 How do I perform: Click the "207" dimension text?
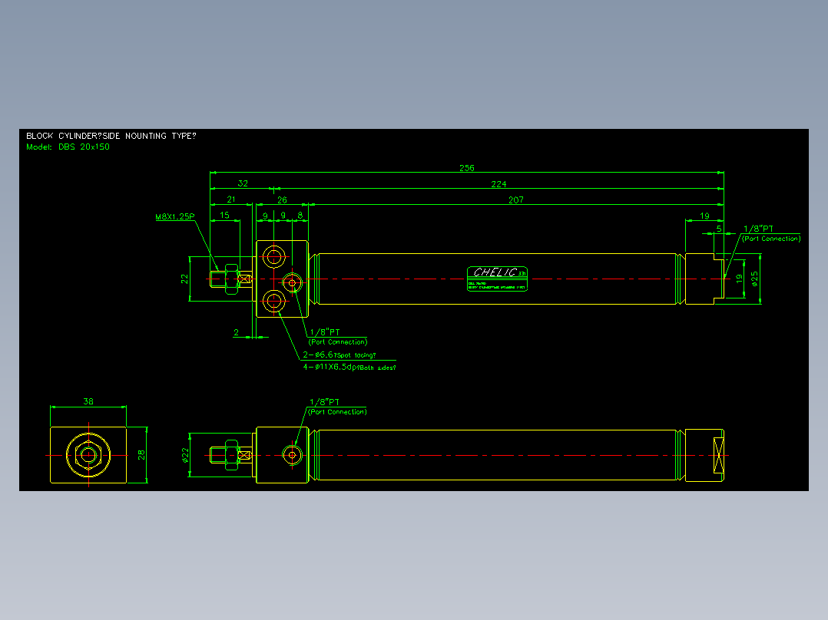[516, 200]
